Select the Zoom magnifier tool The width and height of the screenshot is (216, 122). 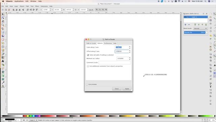[x=3, y=25]
